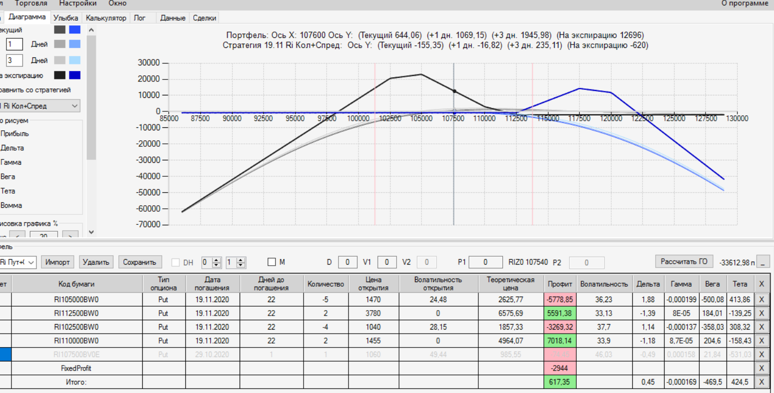Pick the blue swatch in the Текущий row

coord(75,30)
